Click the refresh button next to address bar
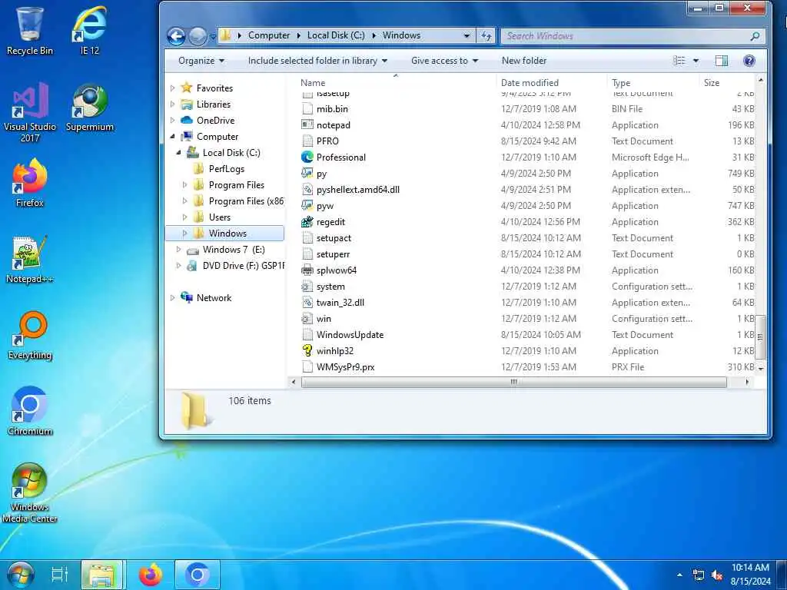This screenshot has width=787, height=590. coord(486,35)
